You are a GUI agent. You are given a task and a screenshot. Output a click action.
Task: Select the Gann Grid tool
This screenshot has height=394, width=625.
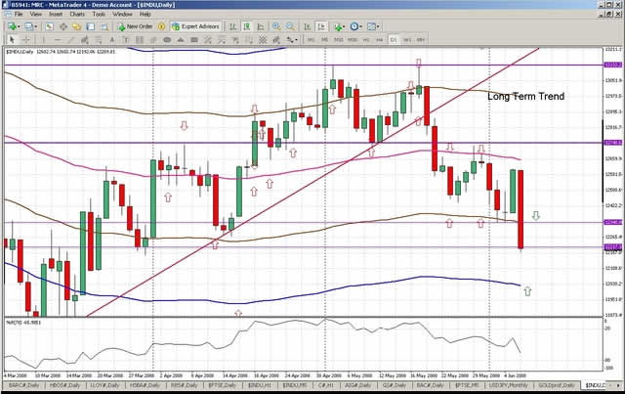[263, 39]
